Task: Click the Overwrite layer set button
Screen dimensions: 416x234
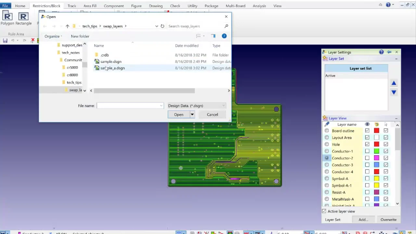Action: click(x=388, y=220)
